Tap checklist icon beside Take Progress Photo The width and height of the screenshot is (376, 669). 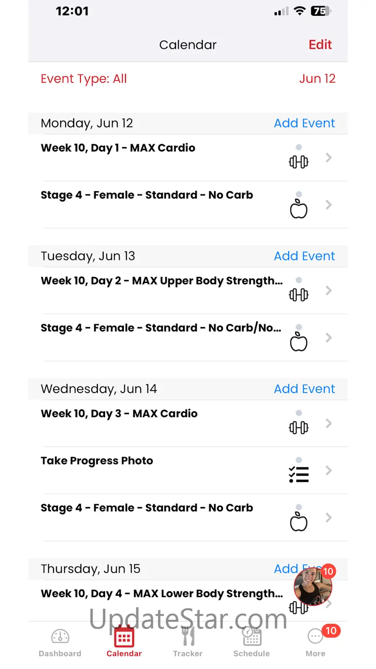(x=299, y=475)
